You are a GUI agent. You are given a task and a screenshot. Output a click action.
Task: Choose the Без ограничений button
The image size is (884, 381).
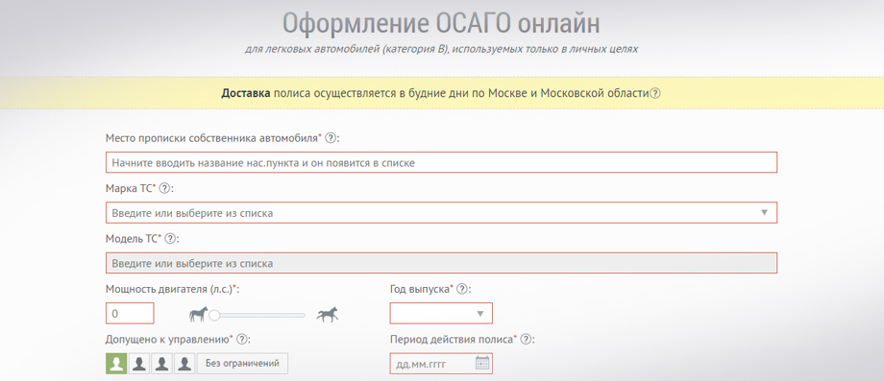click(242, 364)
